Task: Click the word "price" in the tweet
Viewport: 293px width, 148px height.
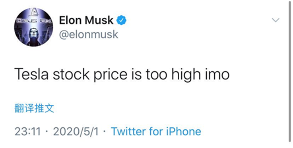Action: (x=108, y=75)
